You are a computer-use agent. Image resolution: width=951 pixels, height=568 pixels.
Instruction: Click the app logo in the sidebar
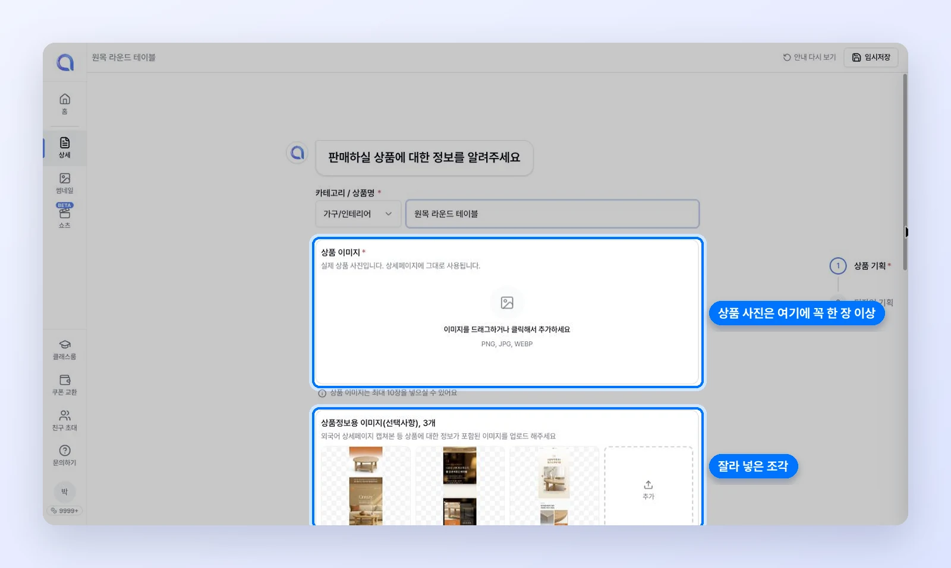[x=65, y=62]
